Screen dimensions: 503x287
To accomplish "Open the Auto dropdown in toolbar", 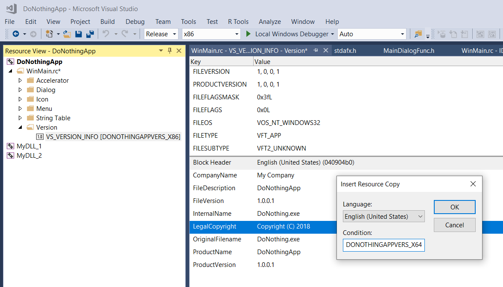I will [402, 34].
